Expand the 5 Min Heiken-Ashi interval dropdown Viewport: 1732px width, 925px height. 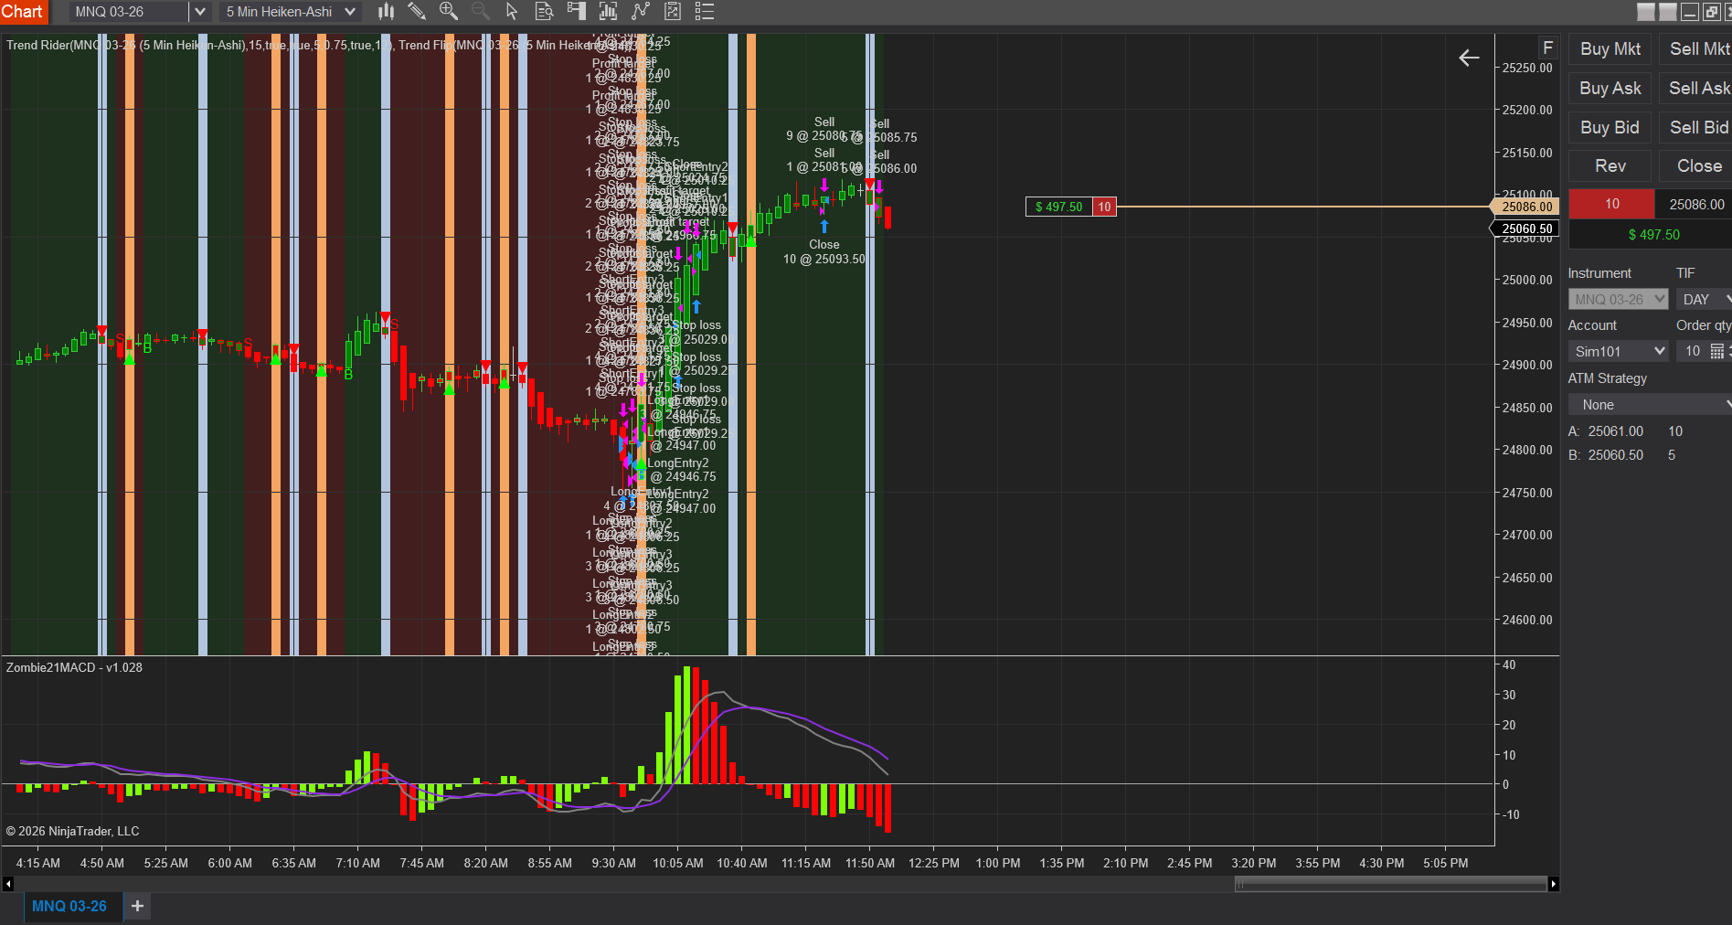tap(349, 12)
